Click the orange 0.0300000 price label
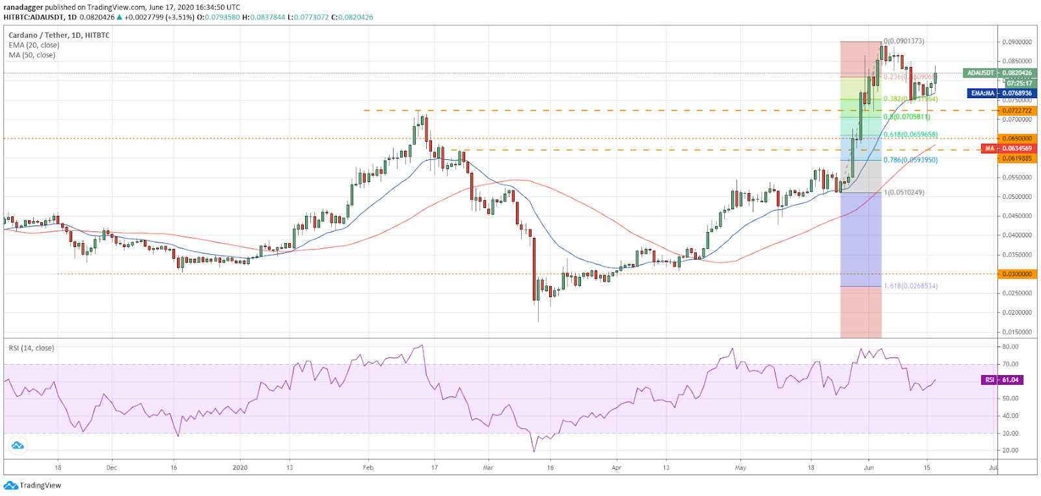Image resolution: width=1041 pixels, height=496 pixels. pos(1017,274)
